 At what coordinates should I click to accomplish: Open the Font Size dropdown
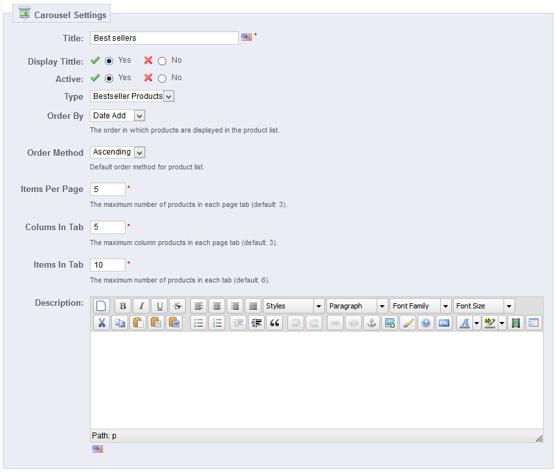(484, 306)
